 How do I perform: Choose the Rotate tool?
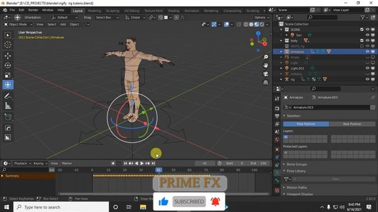(8, 65)
